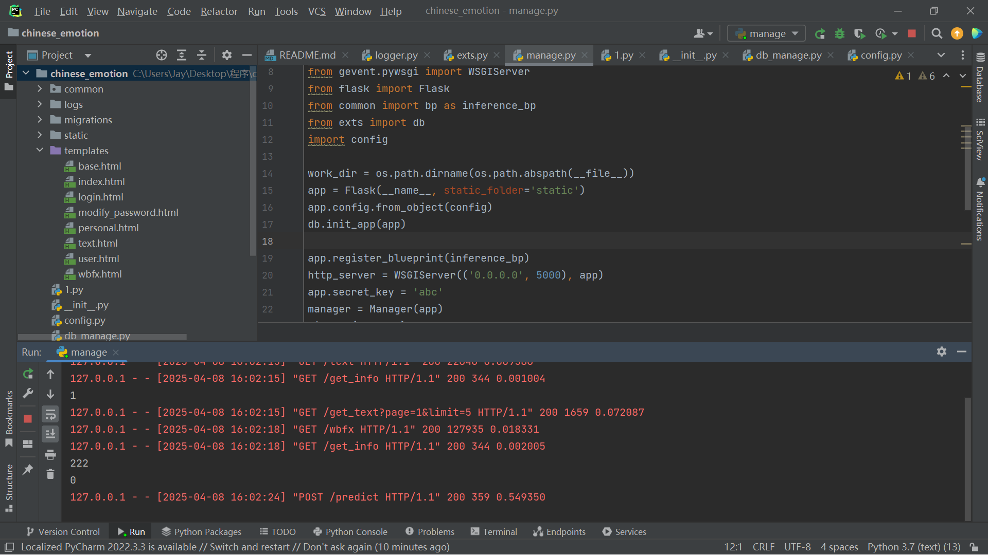Image resolution: width=988 pixels, height=555 pixels.
Task: Toggle the Bookmarks tool window
Action: click(x=9, y=419)
